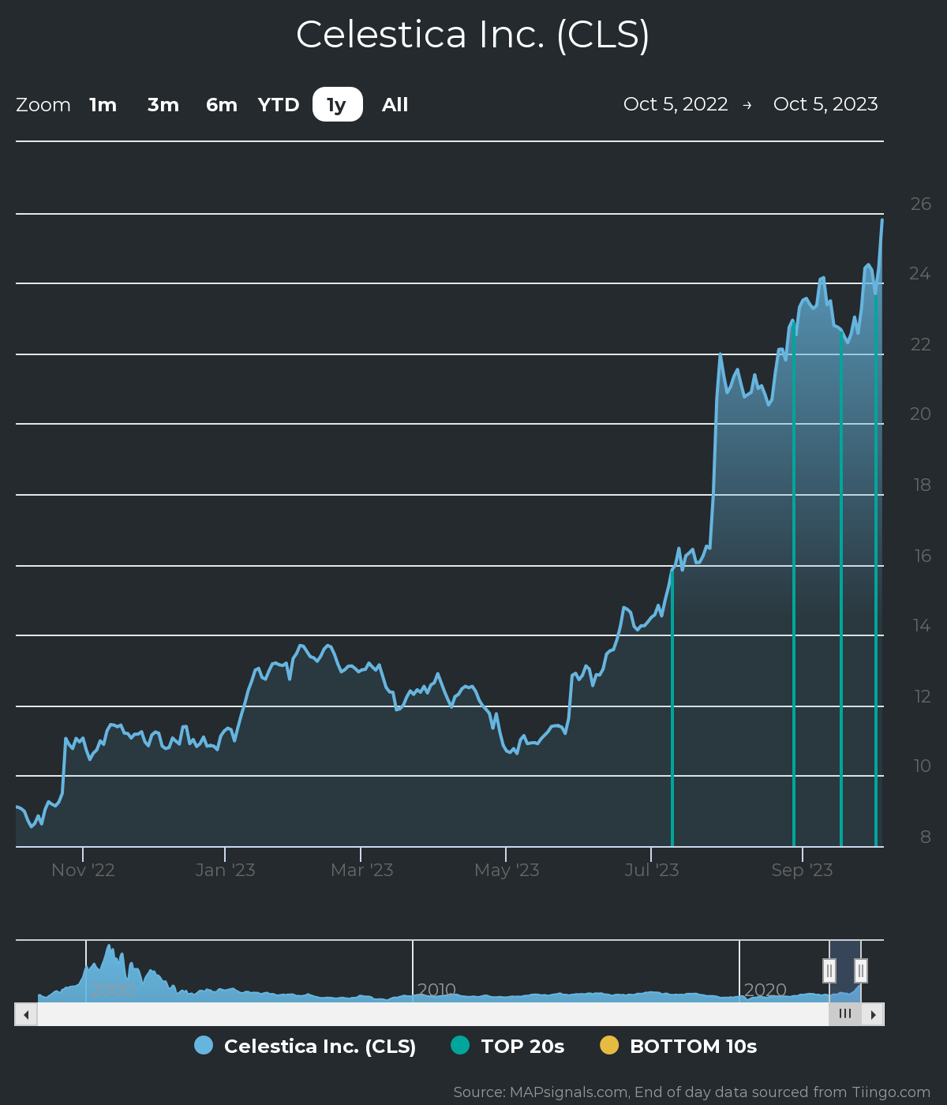Screen dimensions: 947x1105
Task: Click the 2020 label in navigator
Action: click(765, 990)
